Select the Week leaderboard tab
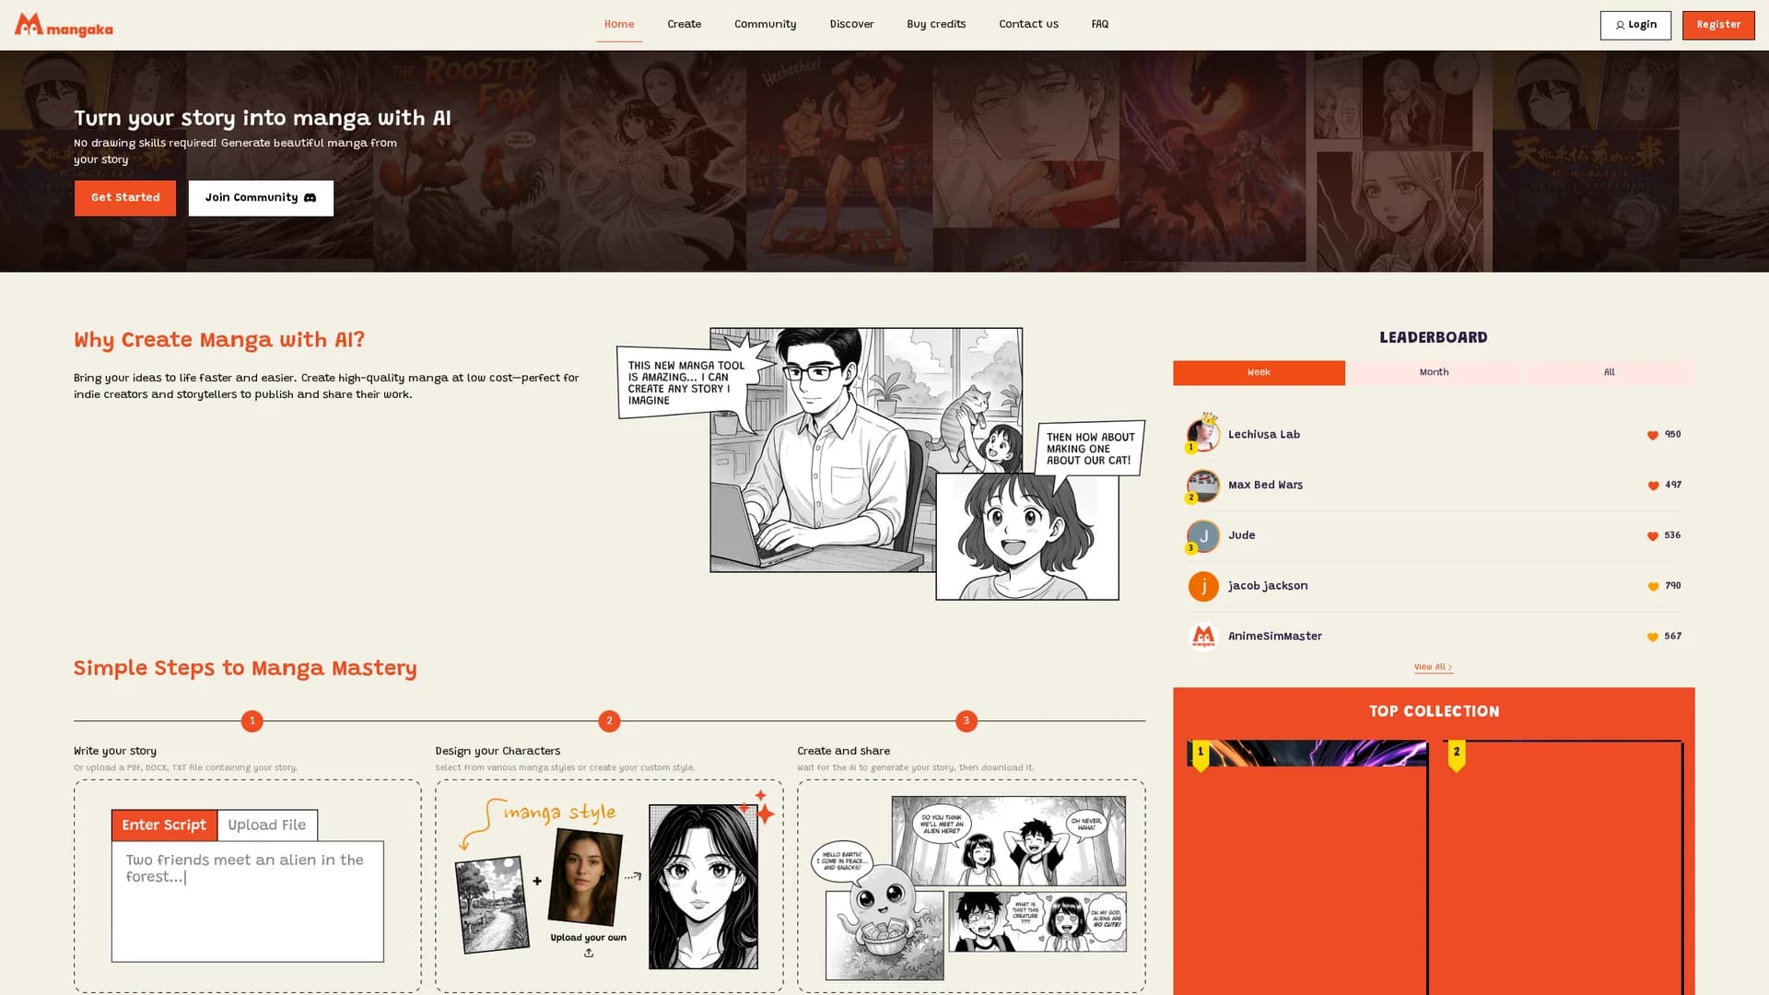Screen dimensions: 1769x995 click(1259, 373)
